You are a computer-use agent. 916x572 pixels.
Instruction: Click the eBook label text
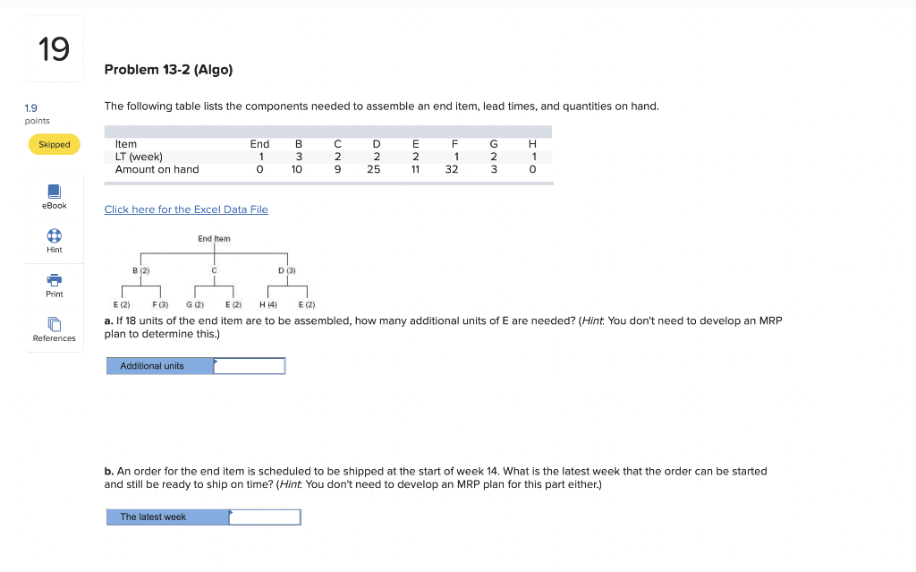54,205
